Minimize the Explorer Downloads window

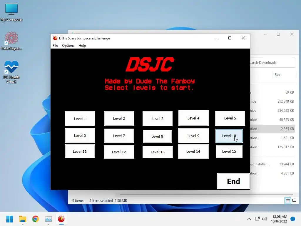click(x=265, y=34)
